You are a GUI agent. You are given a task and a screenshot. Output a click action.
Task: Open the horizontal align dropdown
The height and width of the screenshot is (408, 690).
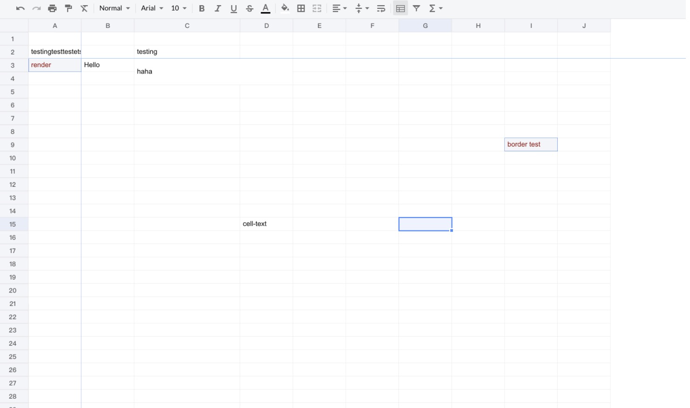[x=339, y=8]
